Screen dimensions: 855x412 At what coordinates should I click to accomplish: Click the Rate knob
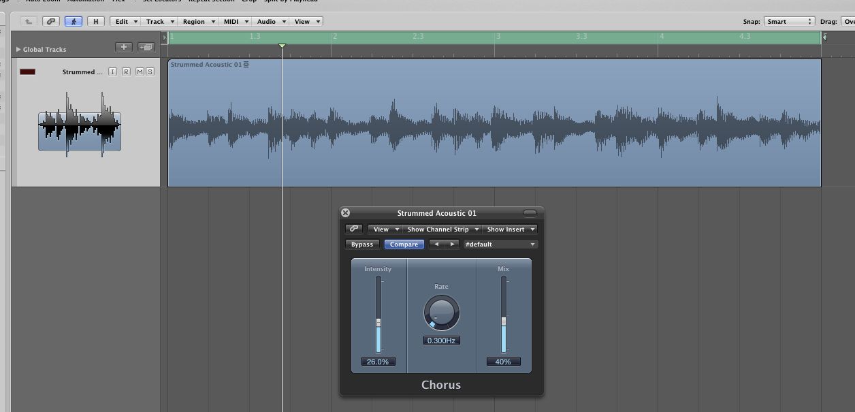(441, 313)
